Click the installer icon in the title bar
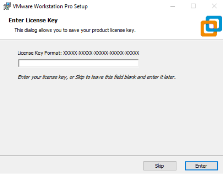The image size is (223, 174). (x=7, y=6)
